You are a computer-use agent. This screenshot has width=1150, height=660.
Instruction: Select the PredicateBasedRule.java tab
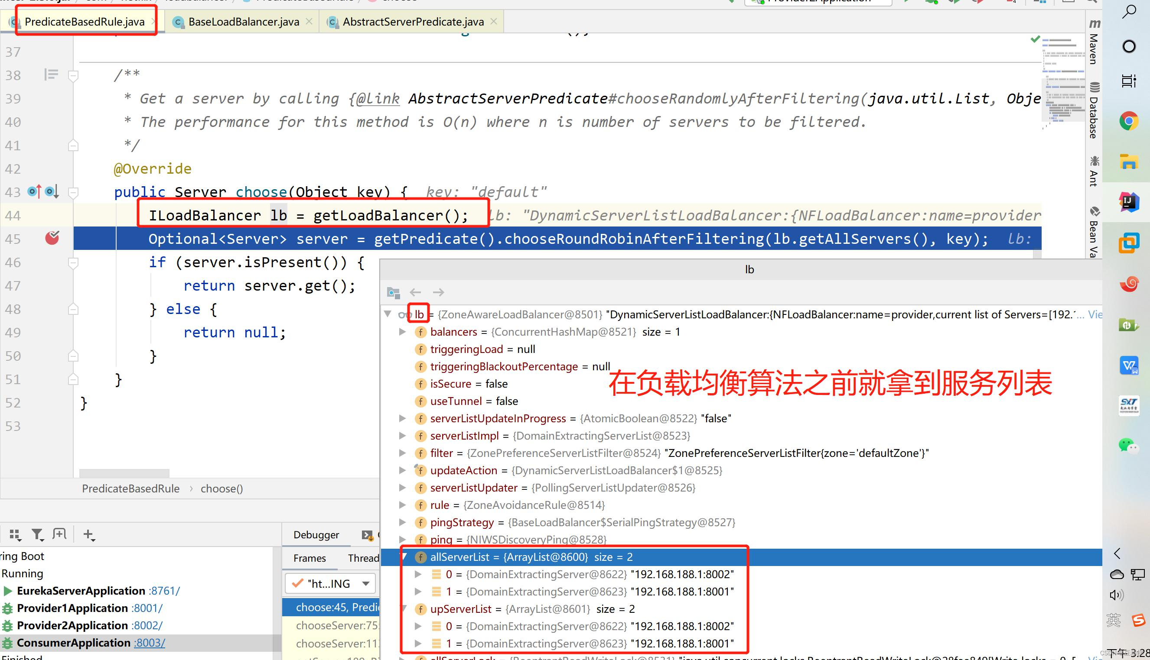(85, 20)
